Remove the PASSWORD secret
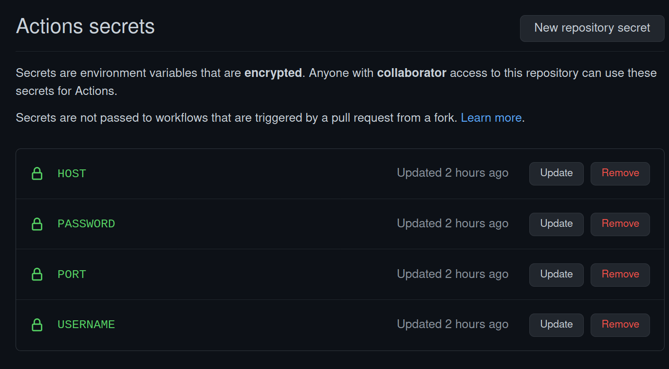This screenshot has width=669, height=369. point(620,224)
